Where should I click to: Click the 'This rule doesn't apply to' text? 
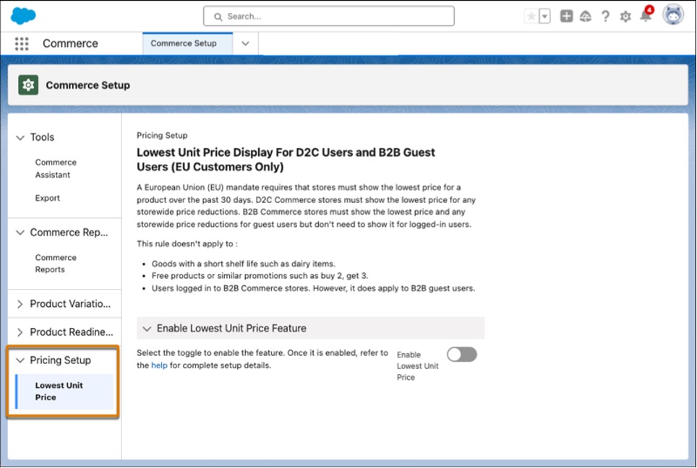pos(187,244)
